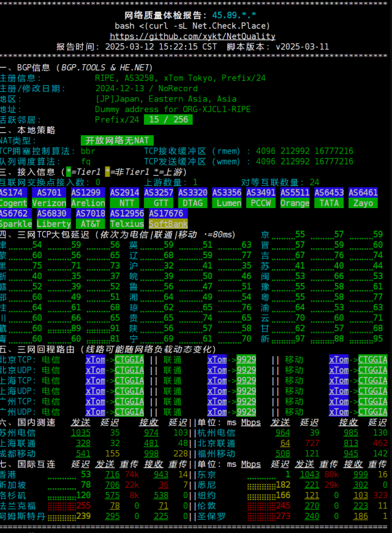Screen dimensions: 392x533
Task: Select the report IP 45.89.*.* text
Action: [x=234, y=15]
